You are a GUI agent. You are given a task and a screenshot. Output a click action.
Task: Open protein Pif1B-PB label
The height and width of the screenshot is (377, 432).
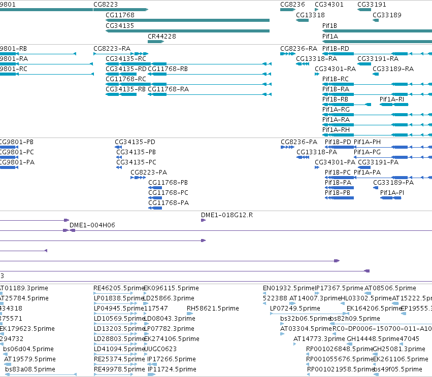point(338,193)
